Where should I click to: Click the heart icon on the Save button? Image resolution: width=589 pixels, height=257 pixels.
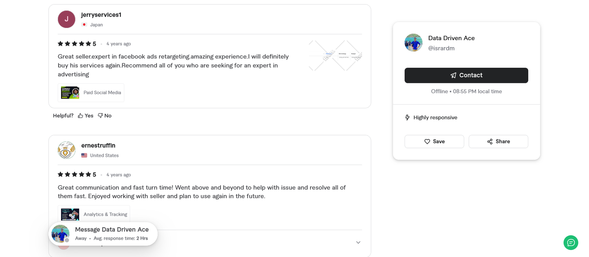427,141
